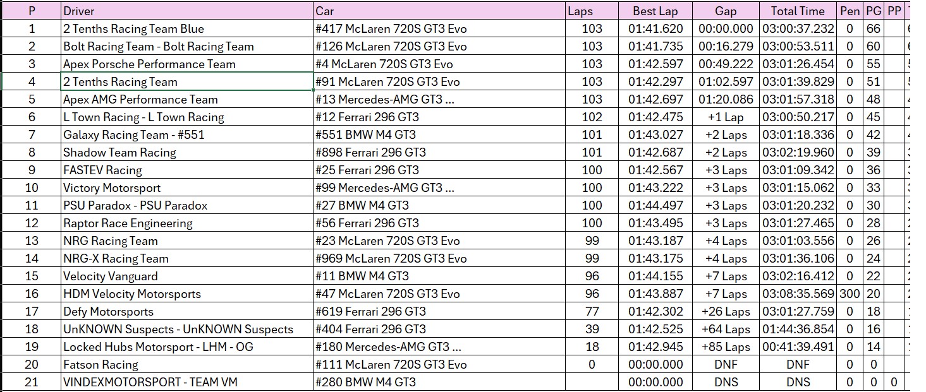The width and height of the screenshot is (926, 392).
Task: Click the 2 Tenths Racing Team Blue cell
Action: tap(187, 28)
